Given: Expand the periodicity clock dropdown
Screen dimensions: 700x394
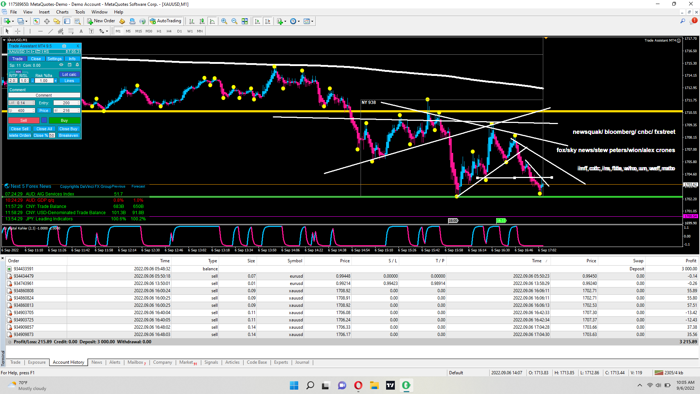Looking at the screenshot, I should pos(299,21).
